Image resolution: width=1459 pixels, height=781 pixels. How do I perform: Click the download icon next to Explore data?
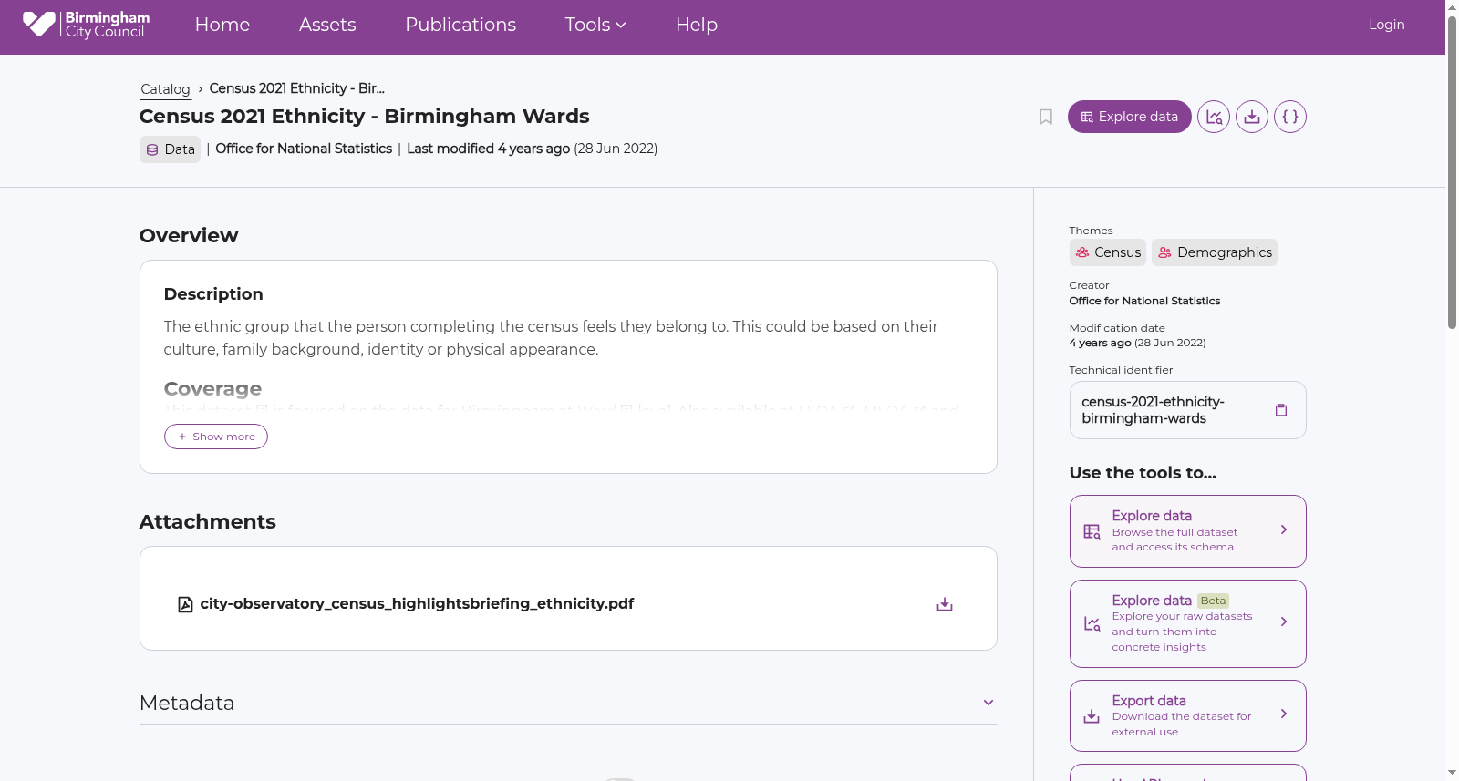pos(1252,117)
